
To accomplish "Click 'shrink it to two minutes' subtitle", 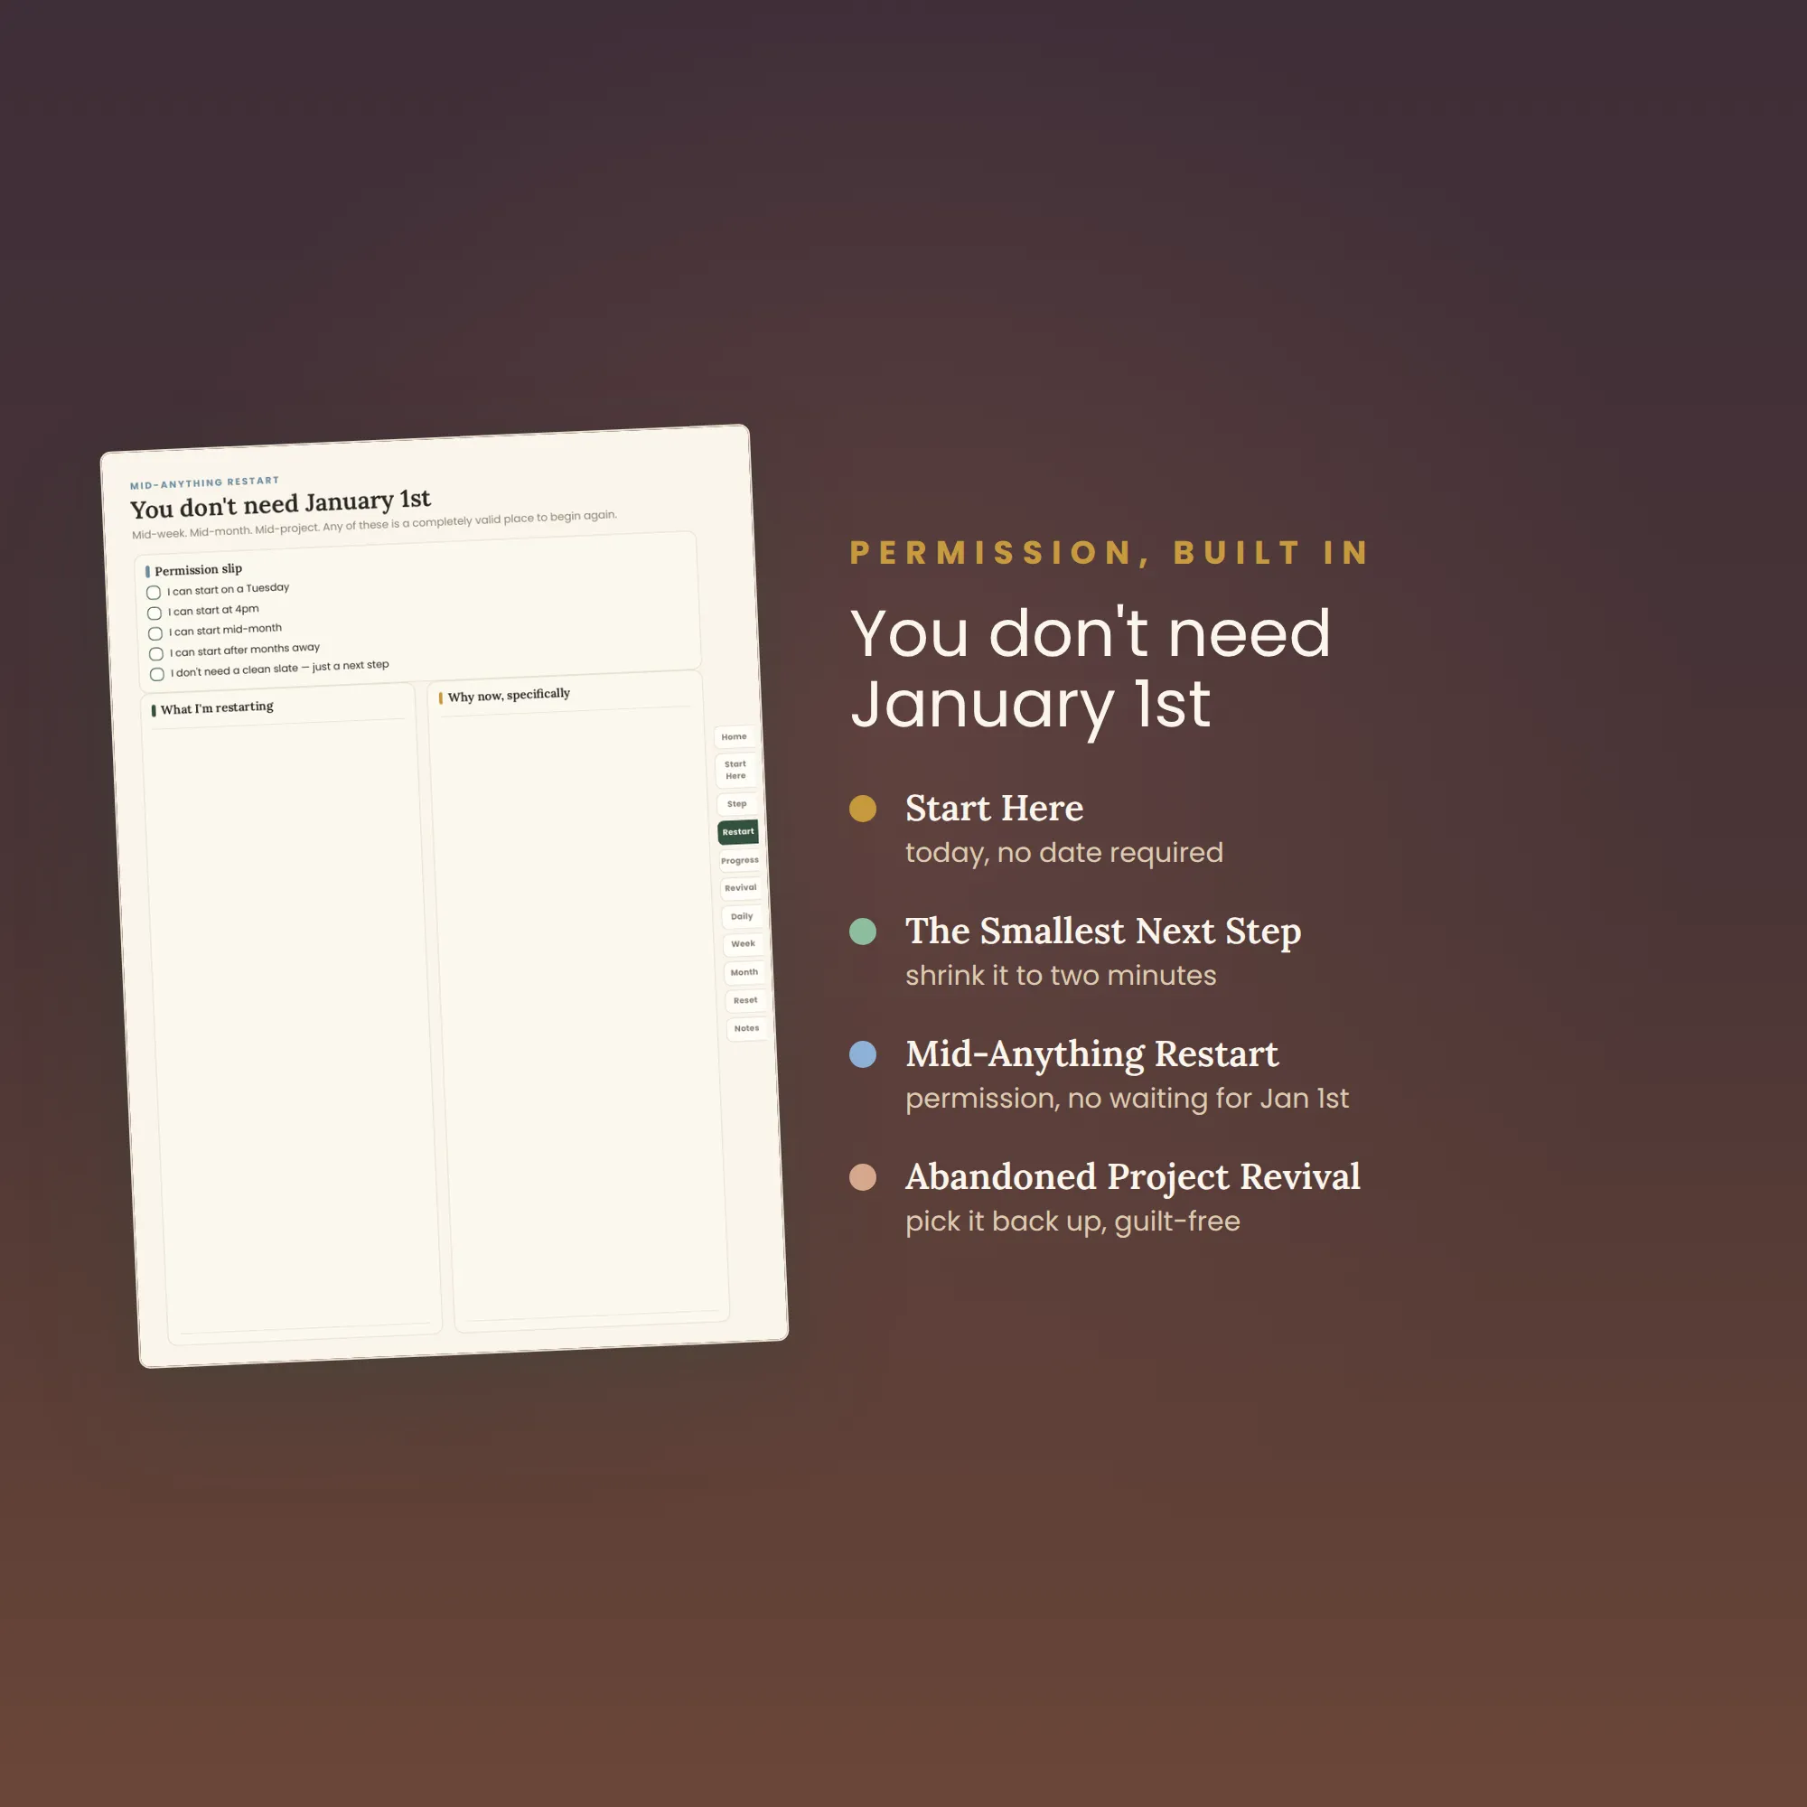I will point(1061,976).
